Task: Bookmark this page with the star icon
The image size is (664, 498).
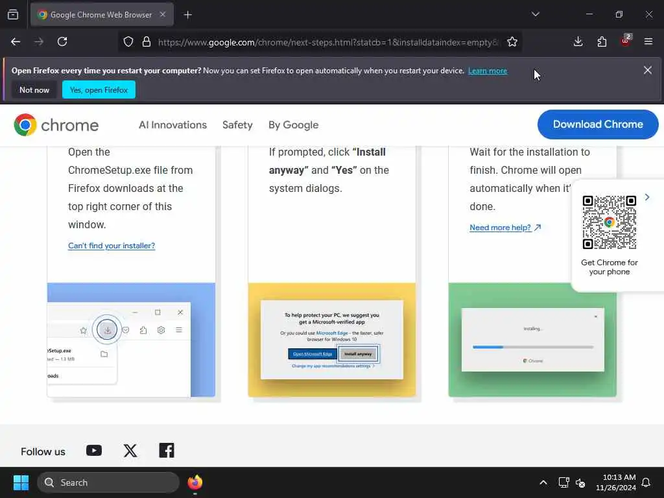Action: (512, 41)
